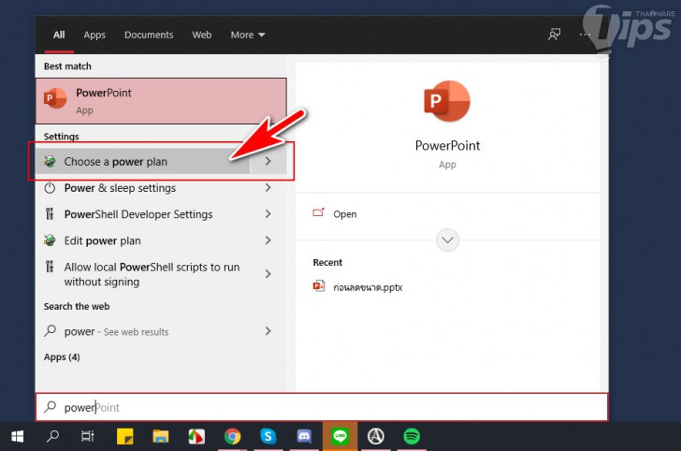The width and height of the screenshot is (681, 451).
Task: Switch to the Web tab
Action: click(202, 35)
